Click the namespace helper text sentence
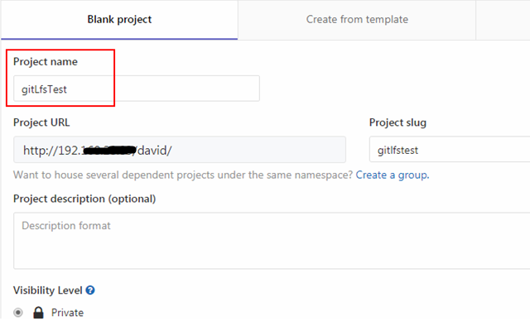 pos(183,175)
